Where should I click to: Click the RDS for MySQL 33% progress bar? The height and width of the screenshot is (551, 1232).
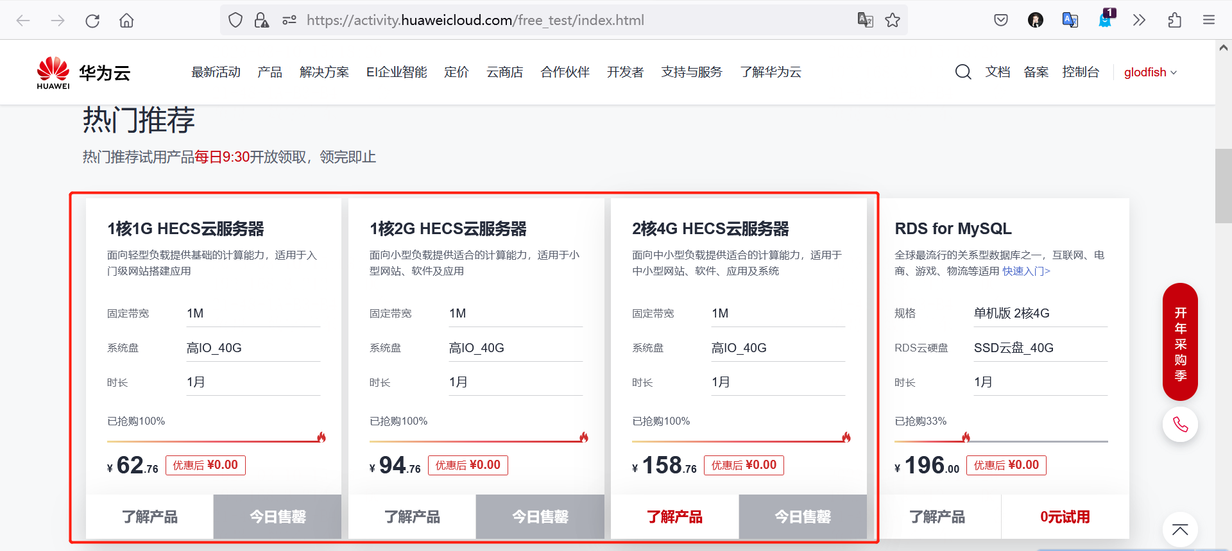tap(1001, 441)
